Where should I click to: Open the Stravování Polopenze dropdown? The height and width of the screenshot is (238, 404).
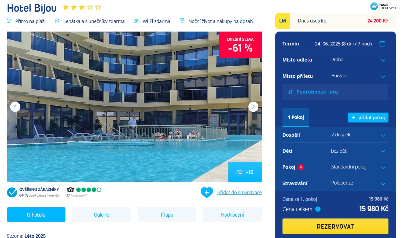point(335,183)
